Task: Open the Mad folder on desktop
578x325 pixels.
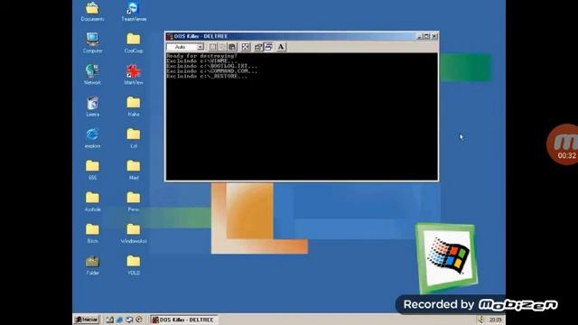Action: (x=134, y=170)
